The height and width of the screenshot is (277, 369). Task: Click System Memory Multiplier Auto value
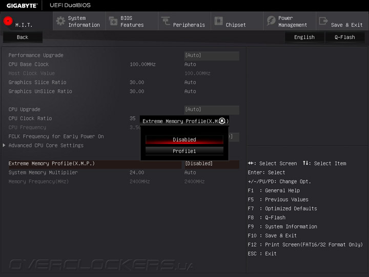pyautogui.click(x=190, y=172)
